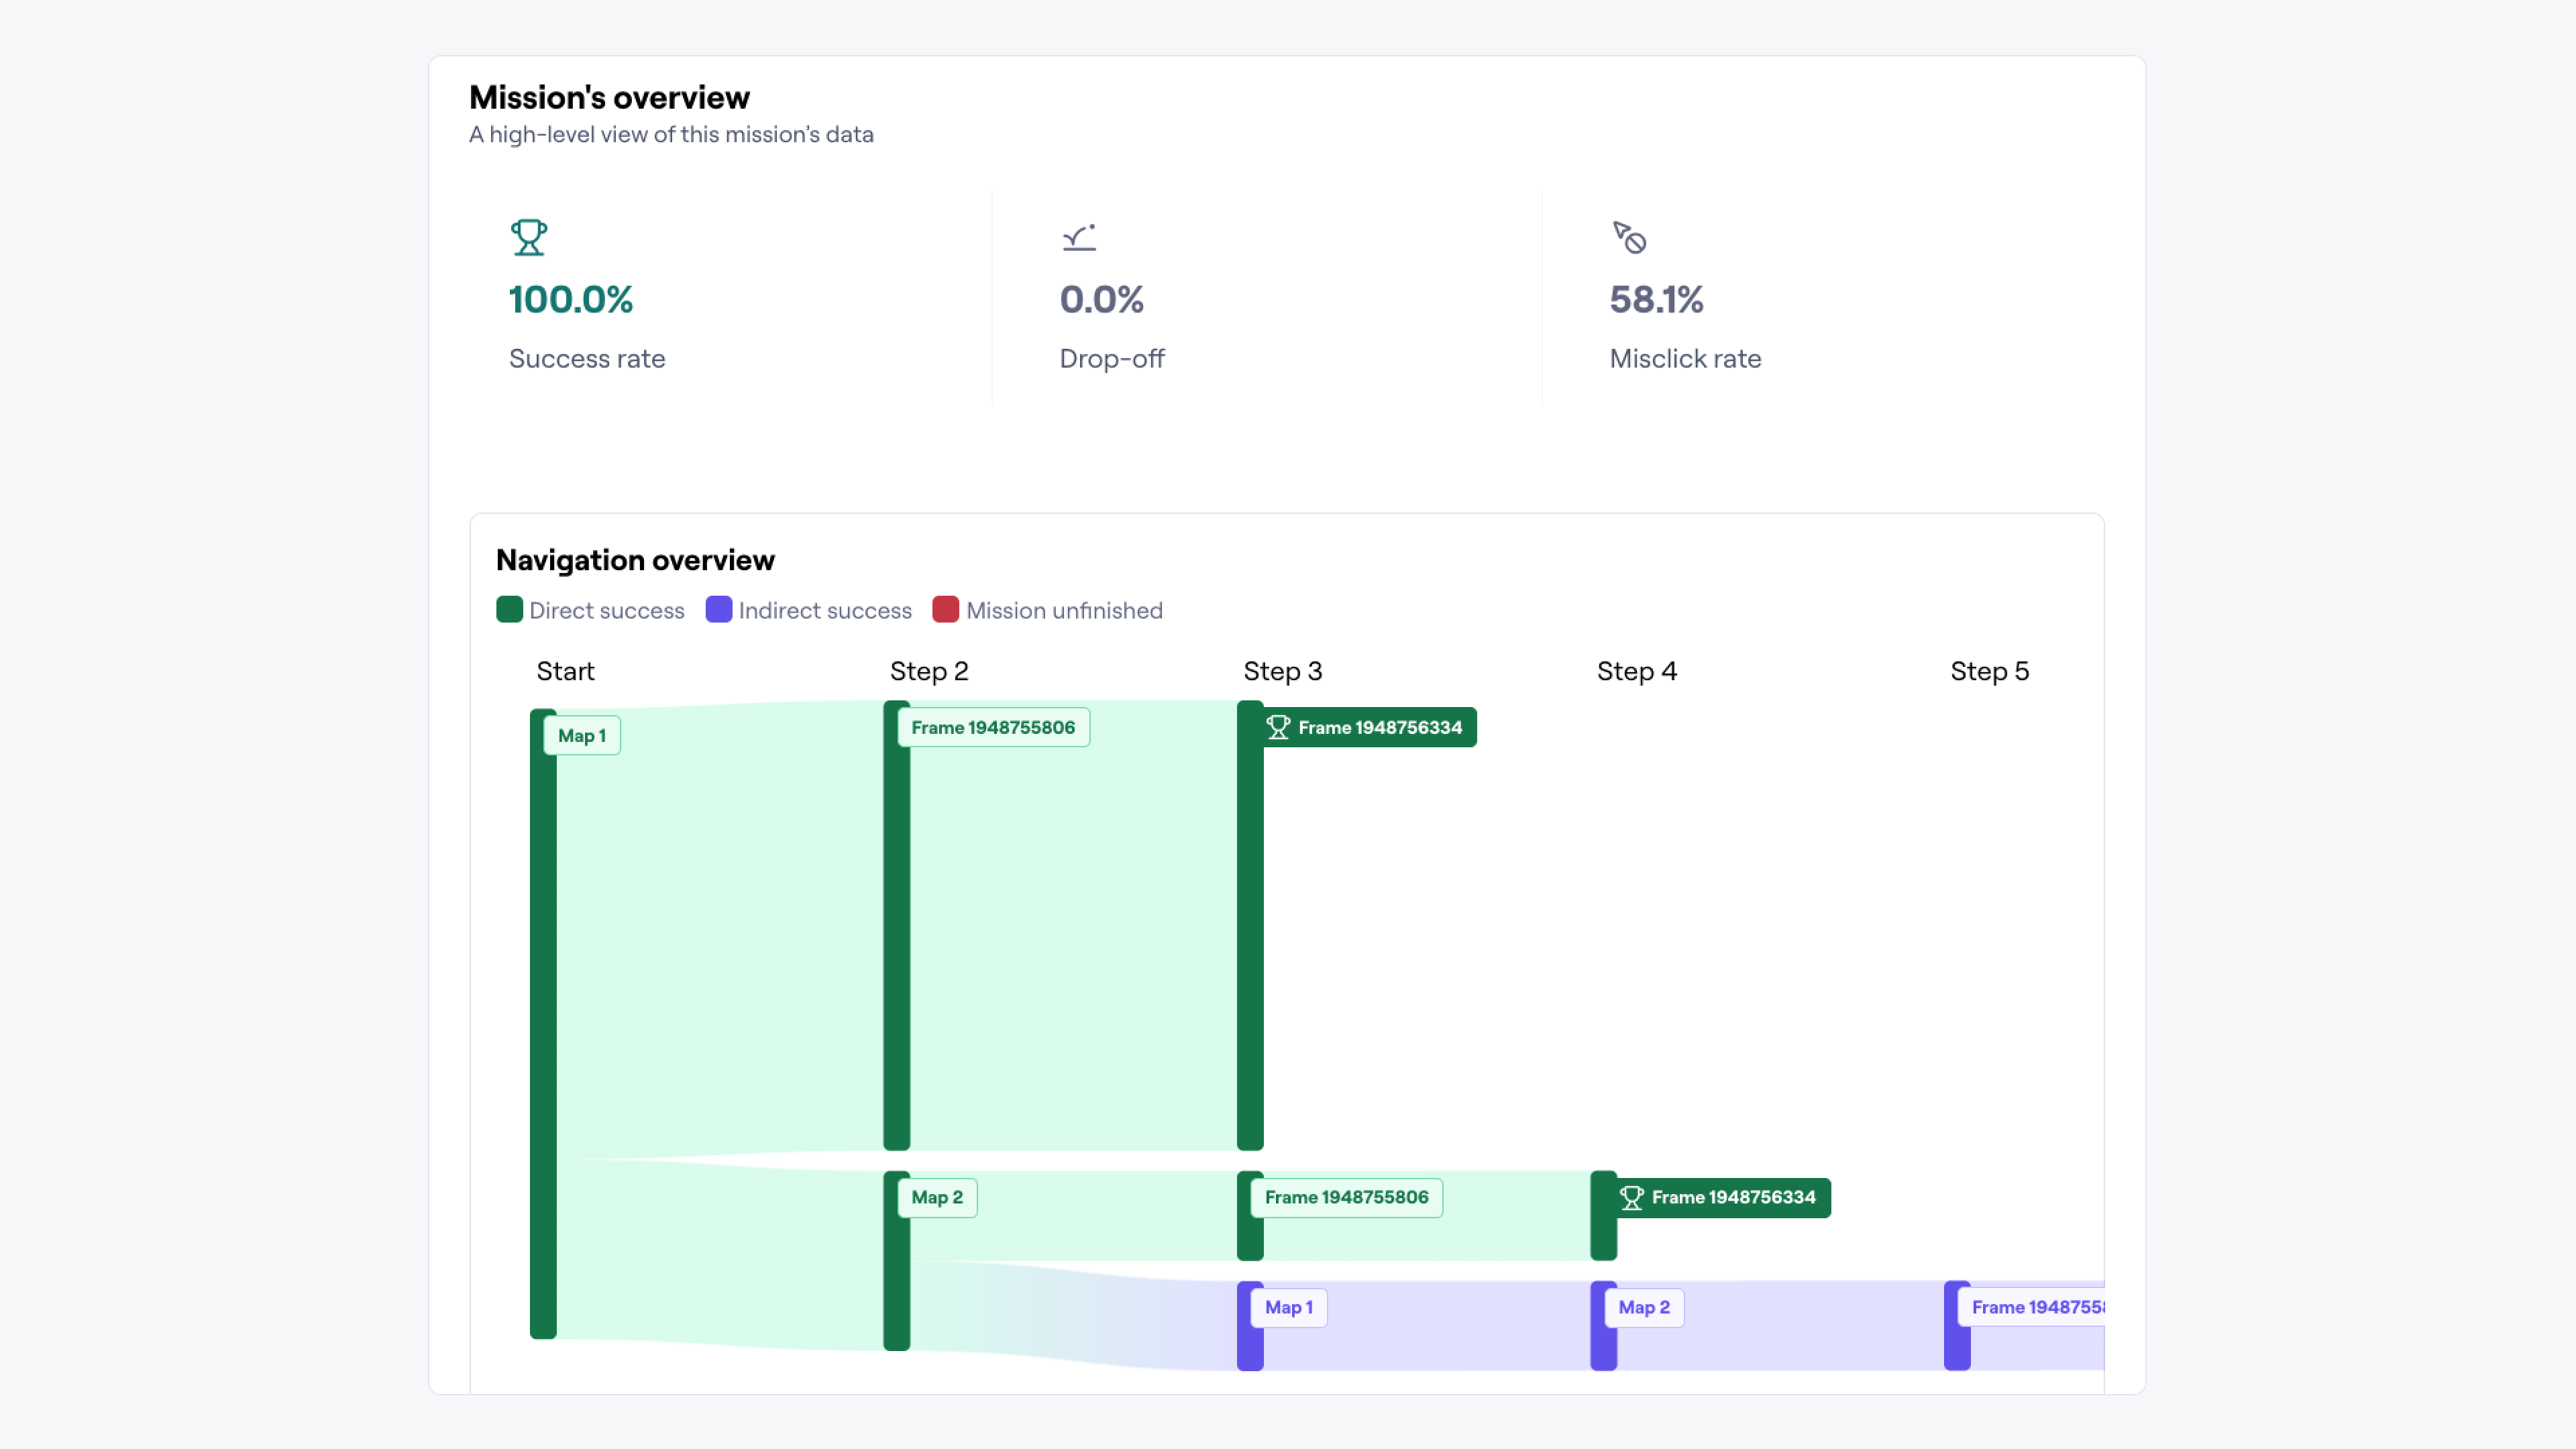Click the Map 1 node label at Start
The width and height of the screenshot is (2576, 1449).
(581, 735)
